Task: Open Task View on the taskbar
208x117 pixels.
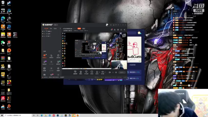Action: [38, 115]
